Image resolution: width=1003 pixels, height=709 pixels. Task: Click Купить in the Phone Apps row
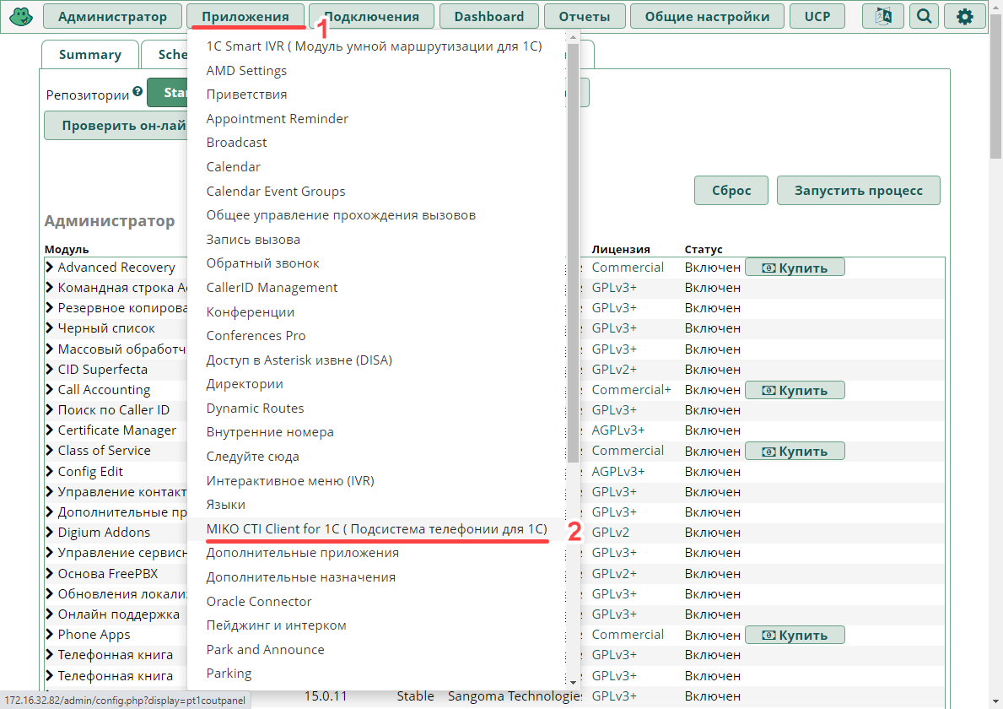tap(794, 635)
